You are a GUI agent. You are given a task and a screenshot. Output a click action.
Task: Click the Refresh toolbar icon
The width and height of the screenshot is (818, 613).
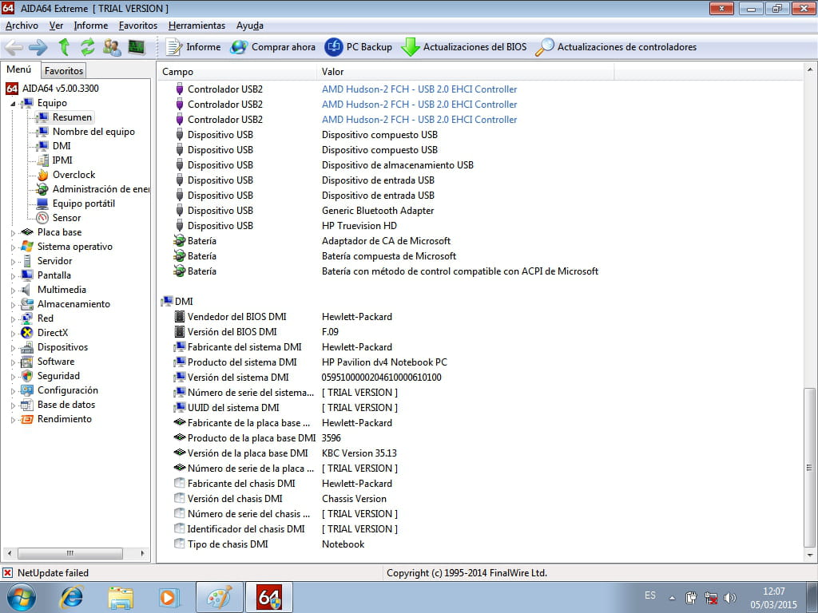88,47
